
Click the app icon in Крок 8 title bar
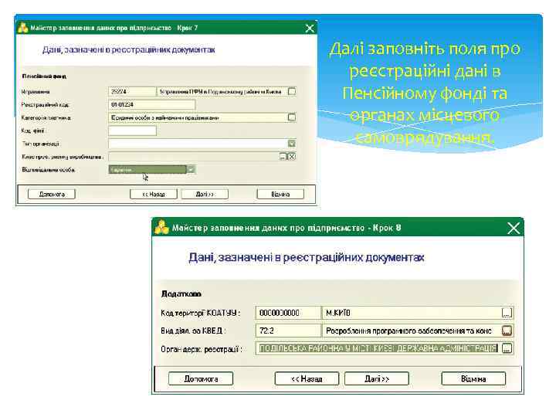[161, 227]
